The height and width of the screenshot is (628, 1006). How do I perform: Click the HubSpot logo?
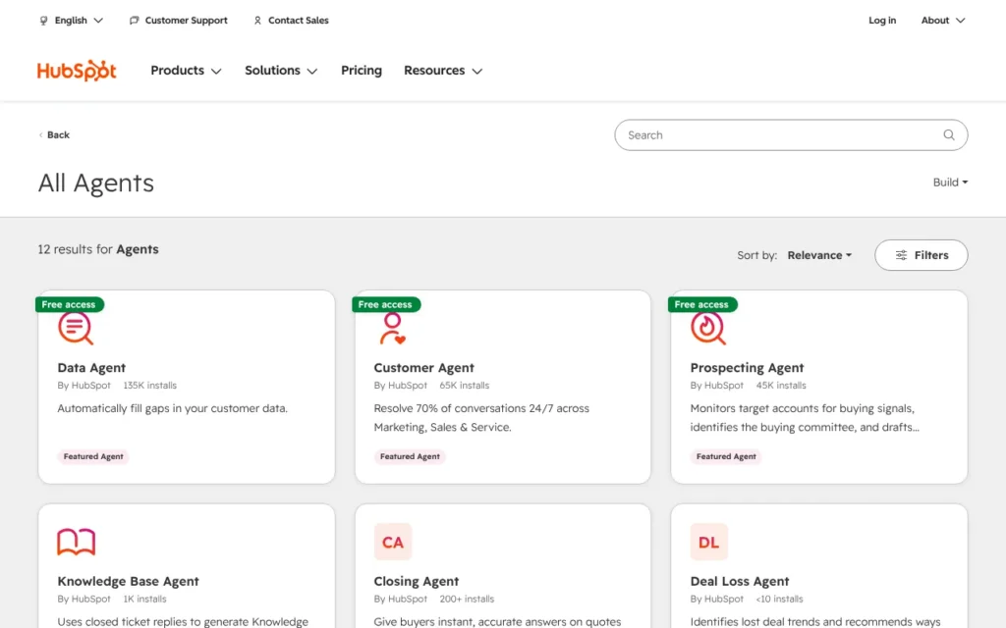tap(77, 71)
